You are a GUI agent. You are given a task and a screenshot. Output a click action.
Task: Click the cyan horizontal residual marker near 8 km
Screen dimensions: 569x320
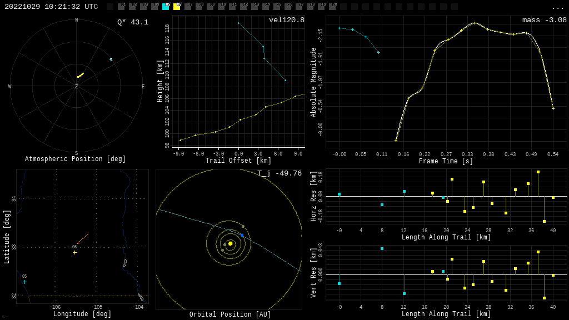click(382, 205)
